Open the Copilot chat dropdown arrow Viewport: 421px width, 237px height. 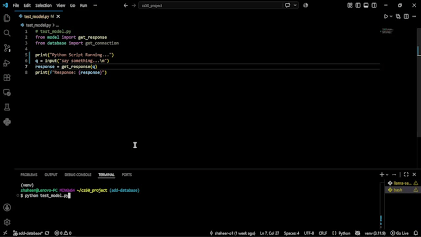point(295,6)
